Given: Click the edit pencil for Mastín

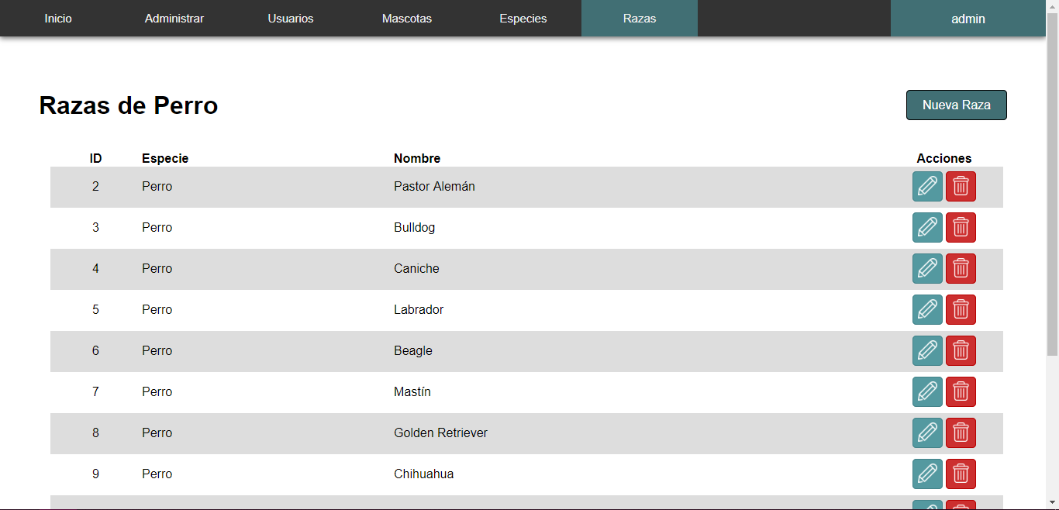Looking at the screenshot, I should coord(927,391).
